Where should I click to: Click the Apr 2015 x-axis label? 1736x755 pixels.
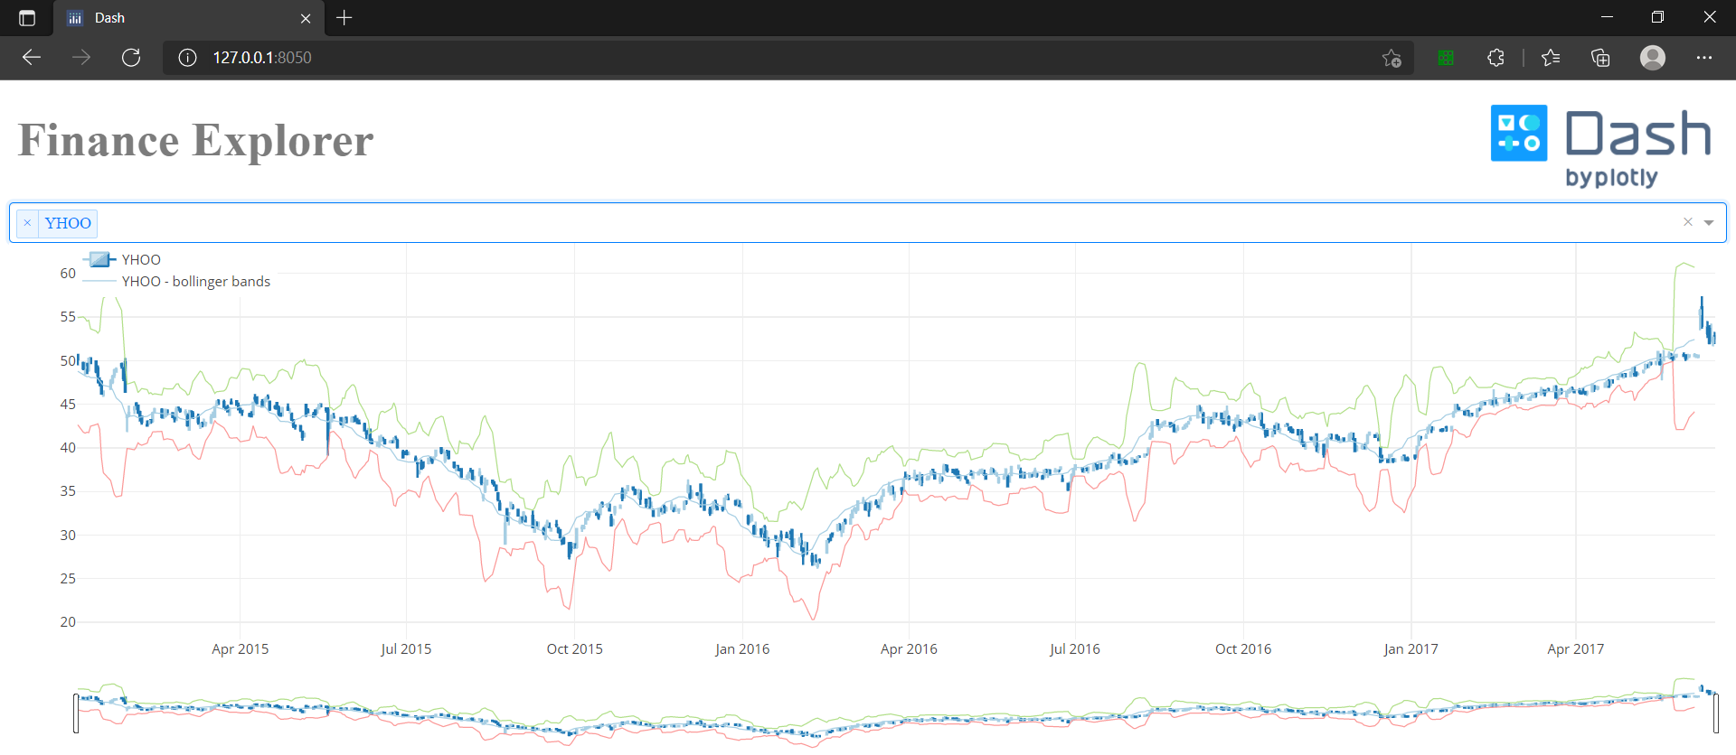click(x=240, y=649)
